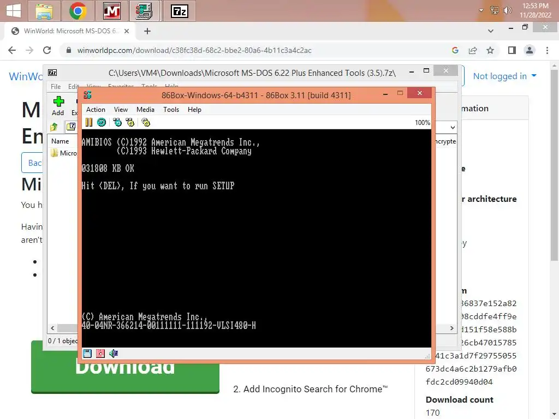Open File Explorer from taskbar
Viewport: 559px width, 419px height.
click(x=45, y=11)
